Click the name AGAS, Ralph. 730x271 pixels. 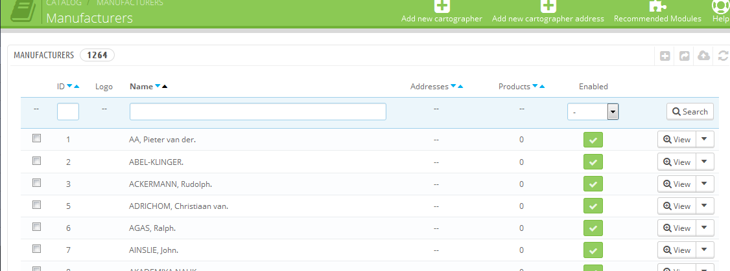click(152, 228)
